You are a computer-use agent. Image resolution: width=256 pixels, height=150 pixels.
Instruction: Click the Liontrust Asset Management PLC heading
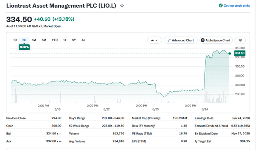(61, 6)
